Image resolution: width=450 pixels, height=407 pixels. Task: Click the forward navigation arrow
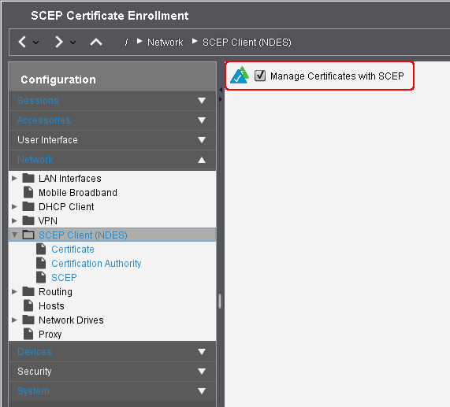(58, 42)
